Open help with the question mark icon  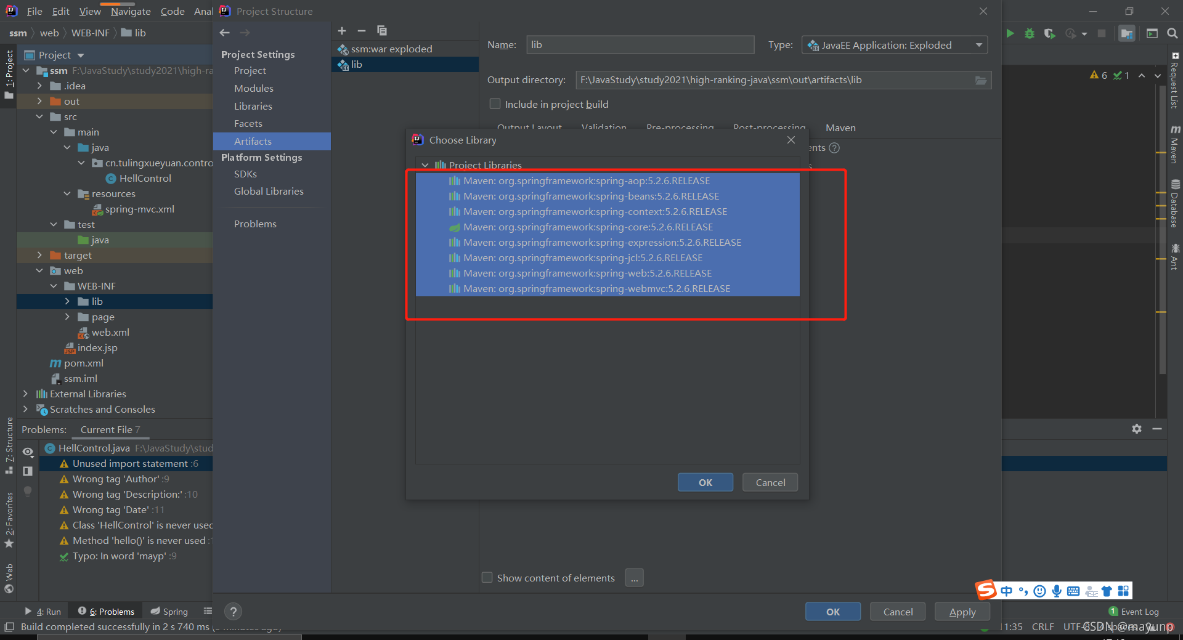point(233,612)
